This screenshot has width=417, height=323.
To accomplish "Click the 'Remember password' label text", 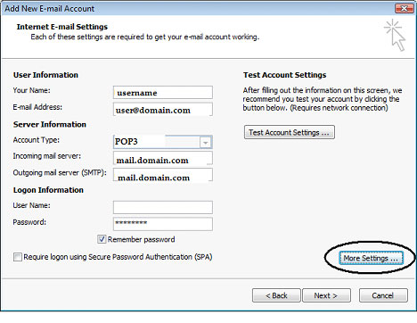I will click(x=141, y=239).
